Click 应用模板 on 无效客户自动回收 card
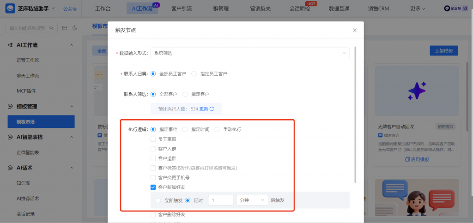Image resolution: width=473 pixels, height=223 pixels. (417, 159)
